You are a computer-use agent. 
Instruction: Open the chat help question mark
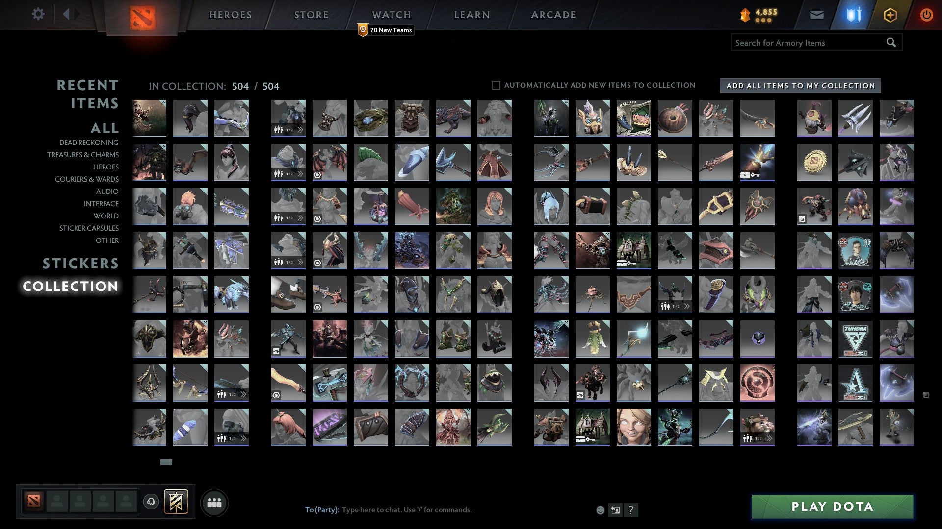631,510
